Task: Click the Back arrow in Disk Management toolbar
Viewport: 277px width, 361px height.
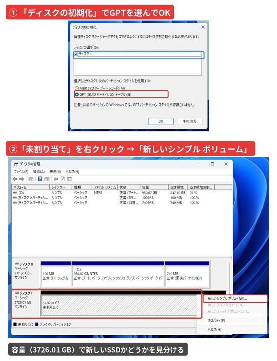Action: coord(15,179)
